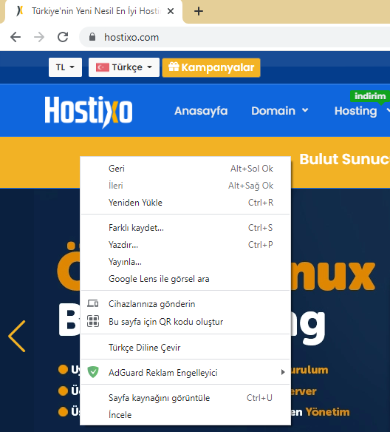Reload the page with the refresh icon
Screen dimensions: 390x432
pyautogui.click(x=63, y=37)
